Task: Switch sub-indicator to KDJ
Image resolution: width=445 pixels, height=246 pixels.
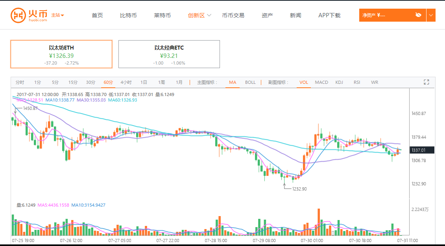Action: (x=339, y=82)
